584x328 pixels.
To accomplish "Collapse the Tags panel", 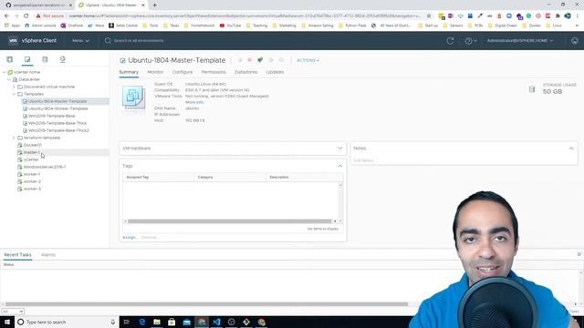I will coord(340,166).
